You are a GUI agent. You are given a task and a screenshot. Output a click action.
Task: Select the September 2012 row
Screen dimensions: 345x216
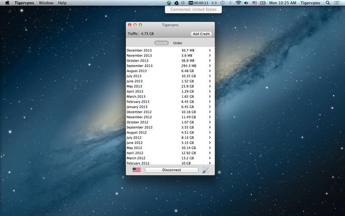click(x=170, y=127)
